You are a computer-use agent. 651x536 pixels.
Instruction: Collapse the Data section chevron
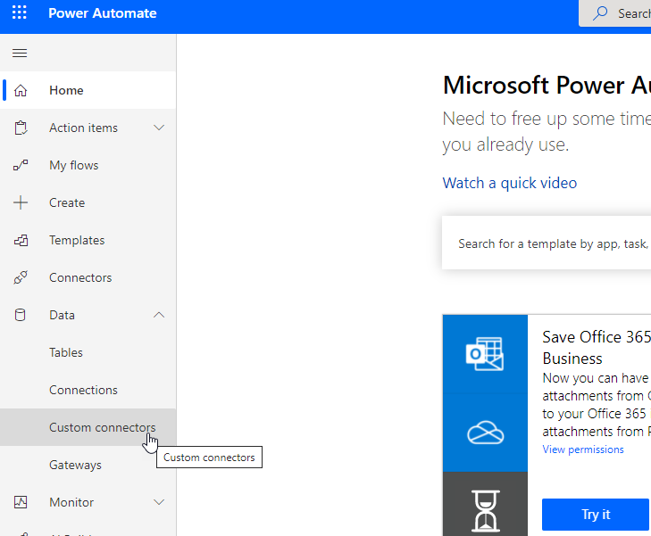(x=159, y=315)
